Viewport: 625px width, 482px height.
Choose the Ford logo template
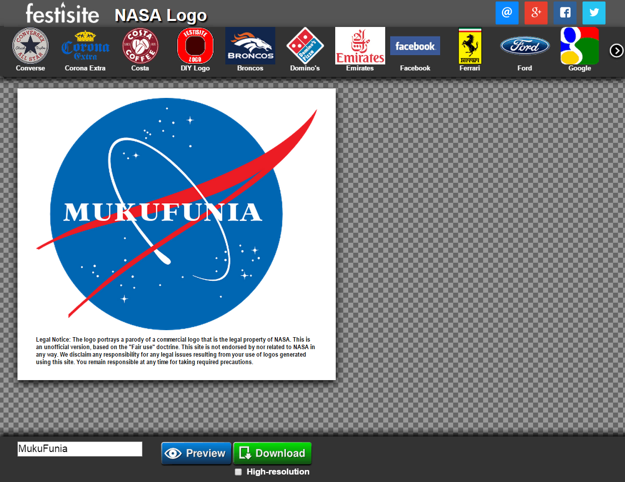(525, 46)
